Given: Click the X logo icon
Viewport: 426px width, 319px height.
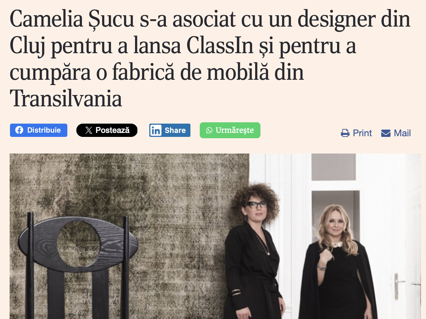Looking at the screenshot, I should (x=89, y=130).
